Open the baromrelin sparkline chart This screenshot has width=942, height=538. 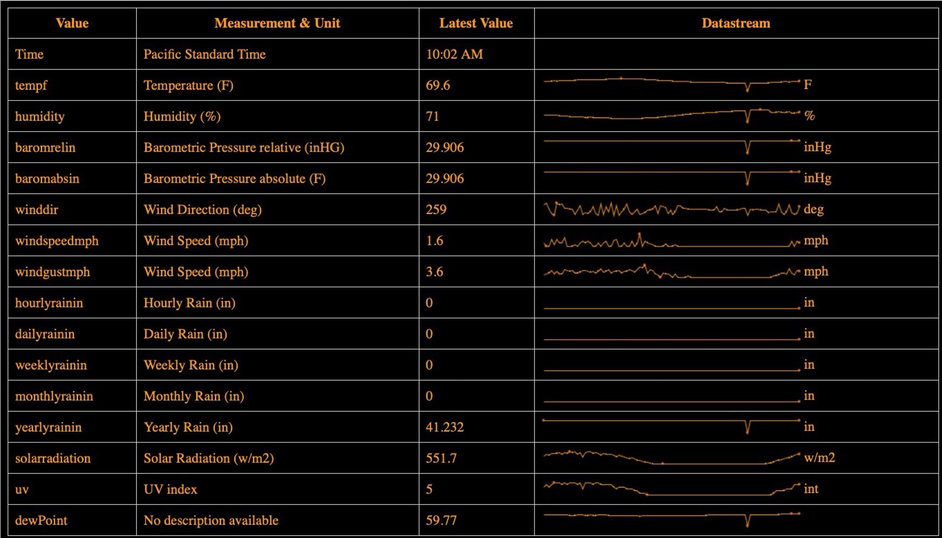tap(672, 146)
